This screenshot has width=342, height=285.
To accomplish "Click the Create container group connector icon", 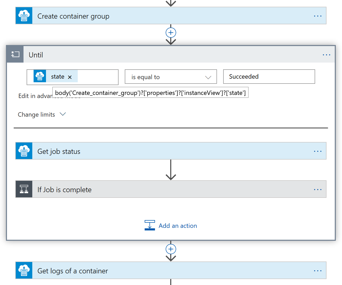I will 24,16.
